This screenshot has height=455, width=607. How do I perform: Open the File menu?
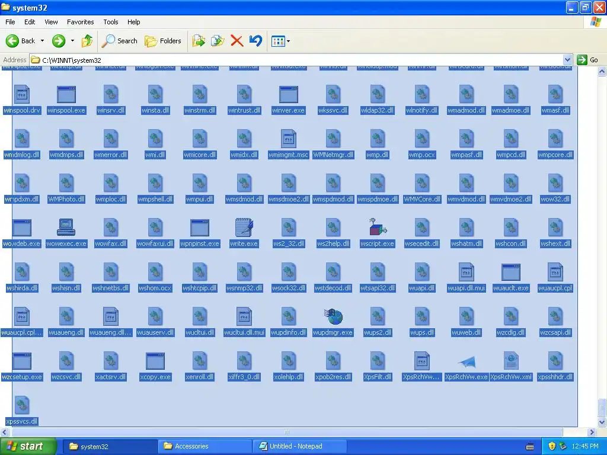[x=11, y=22]
